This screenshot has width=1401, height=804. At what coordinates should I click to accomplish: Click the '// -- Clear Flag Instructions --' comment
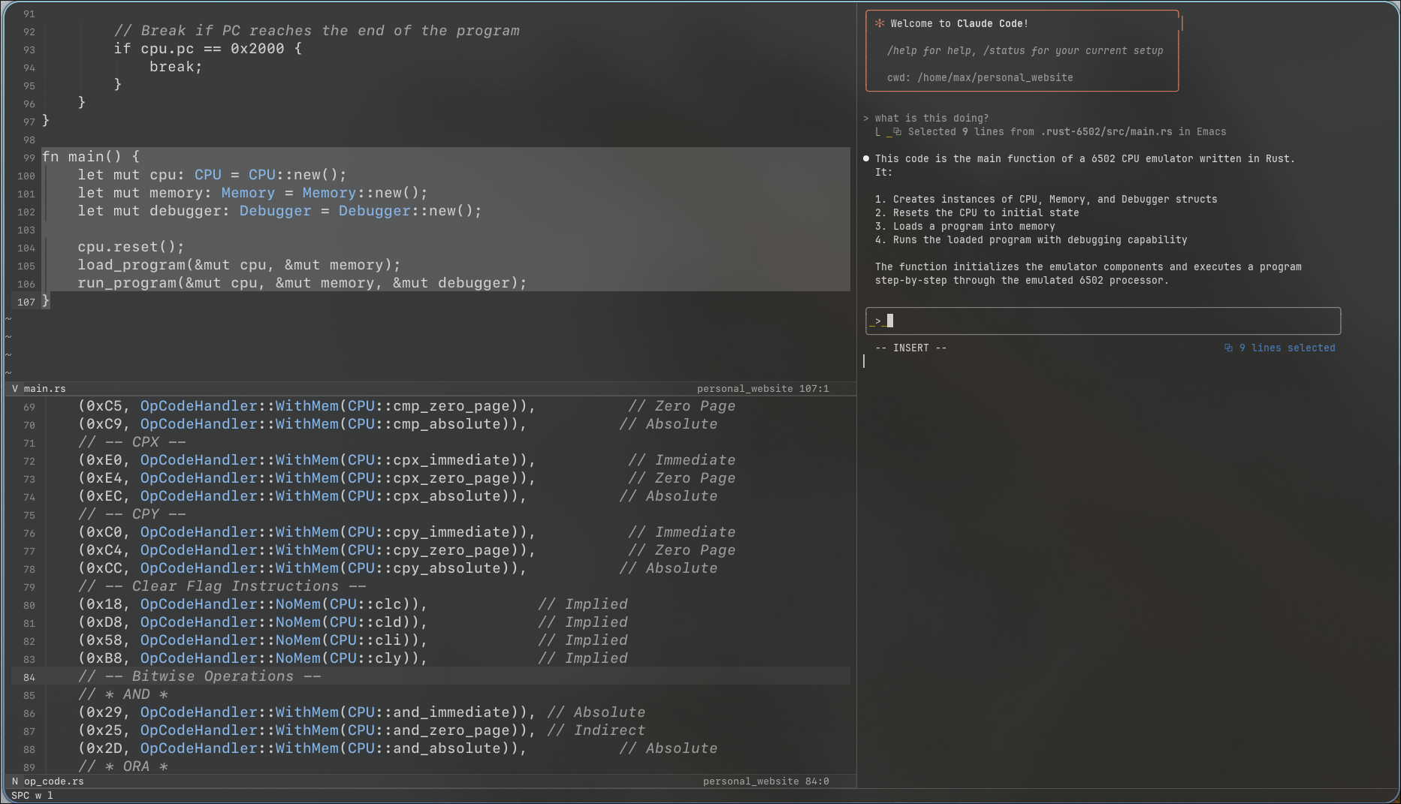click(222, 586)
